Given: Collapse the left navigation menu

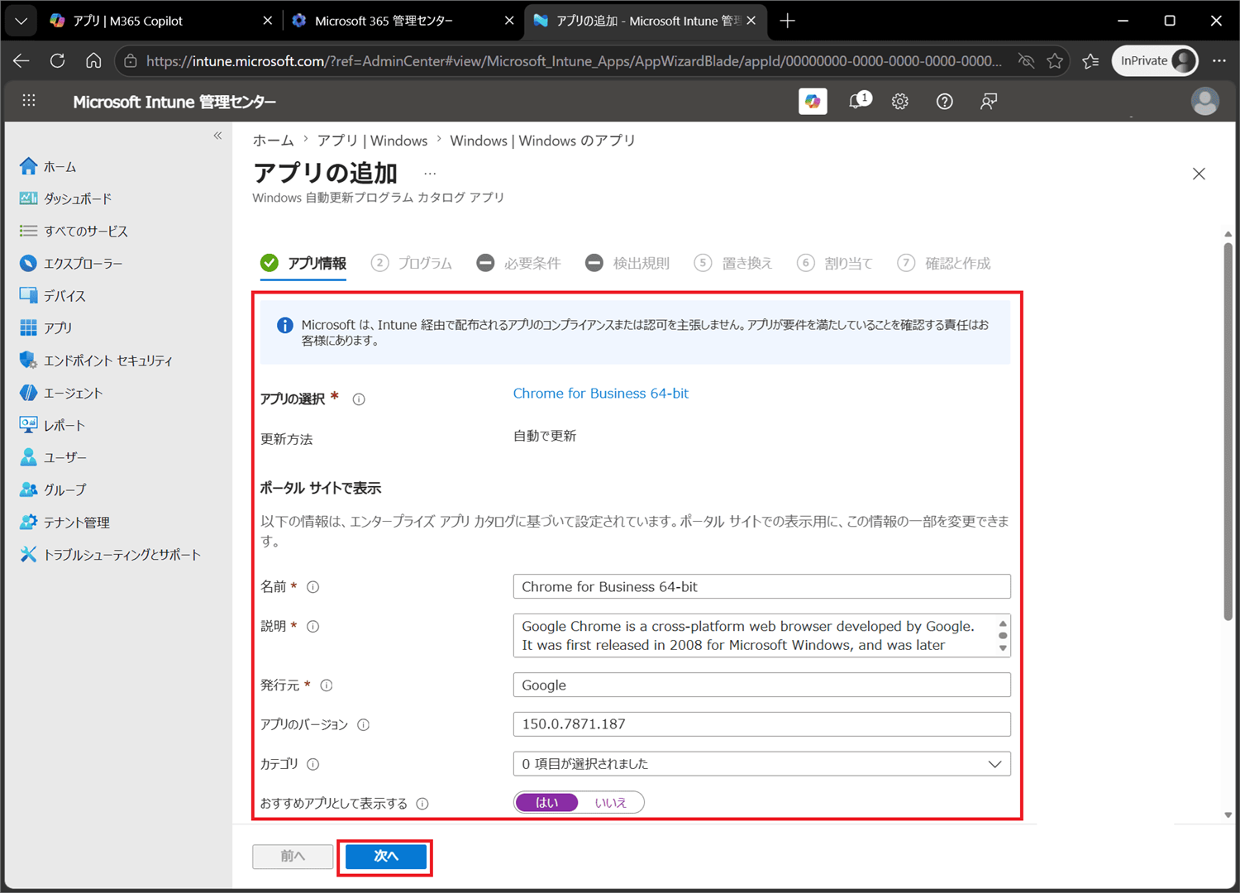Looking at the screenshot, I should click(217, 136).
